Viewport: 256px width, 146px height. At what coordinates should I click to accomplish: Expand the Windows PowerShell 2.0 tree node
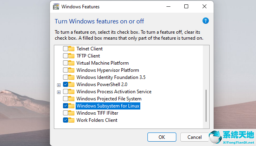pyautogui.click(x=59, y=85)
